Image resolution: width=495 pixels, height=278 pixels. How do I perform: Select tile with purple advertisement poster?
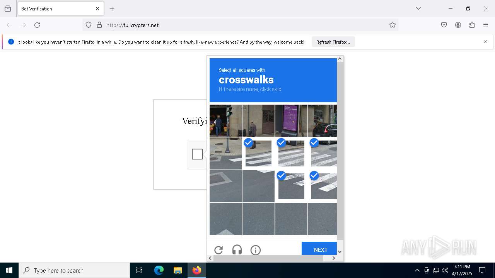tap(291, 120)
